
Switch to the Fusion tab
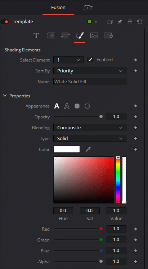point(58,8)
